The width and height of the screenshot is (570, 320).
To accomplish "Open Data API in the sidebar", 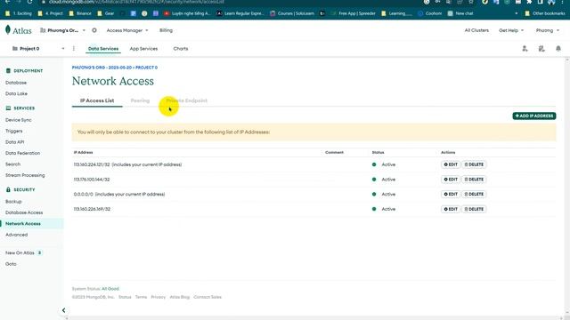I will coord(14,142).
